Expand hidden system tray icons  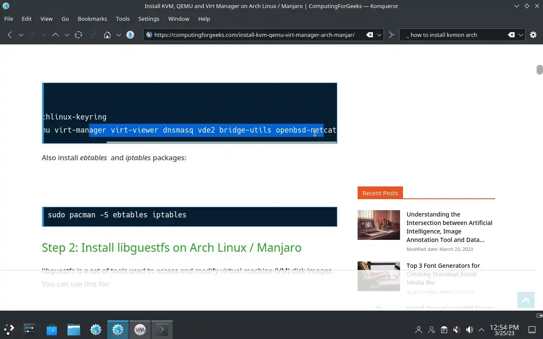481,329
